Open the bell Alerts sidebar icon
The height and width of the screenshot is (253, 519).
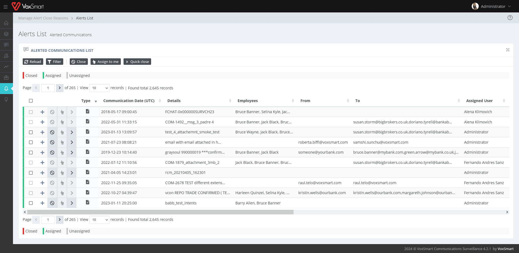tap(6, 89)
